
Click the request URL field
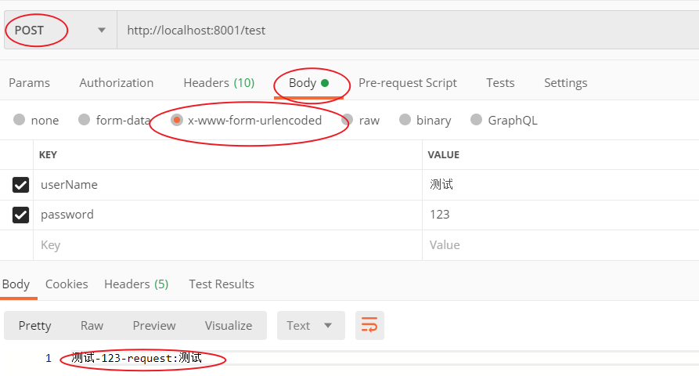pos(408,31)
